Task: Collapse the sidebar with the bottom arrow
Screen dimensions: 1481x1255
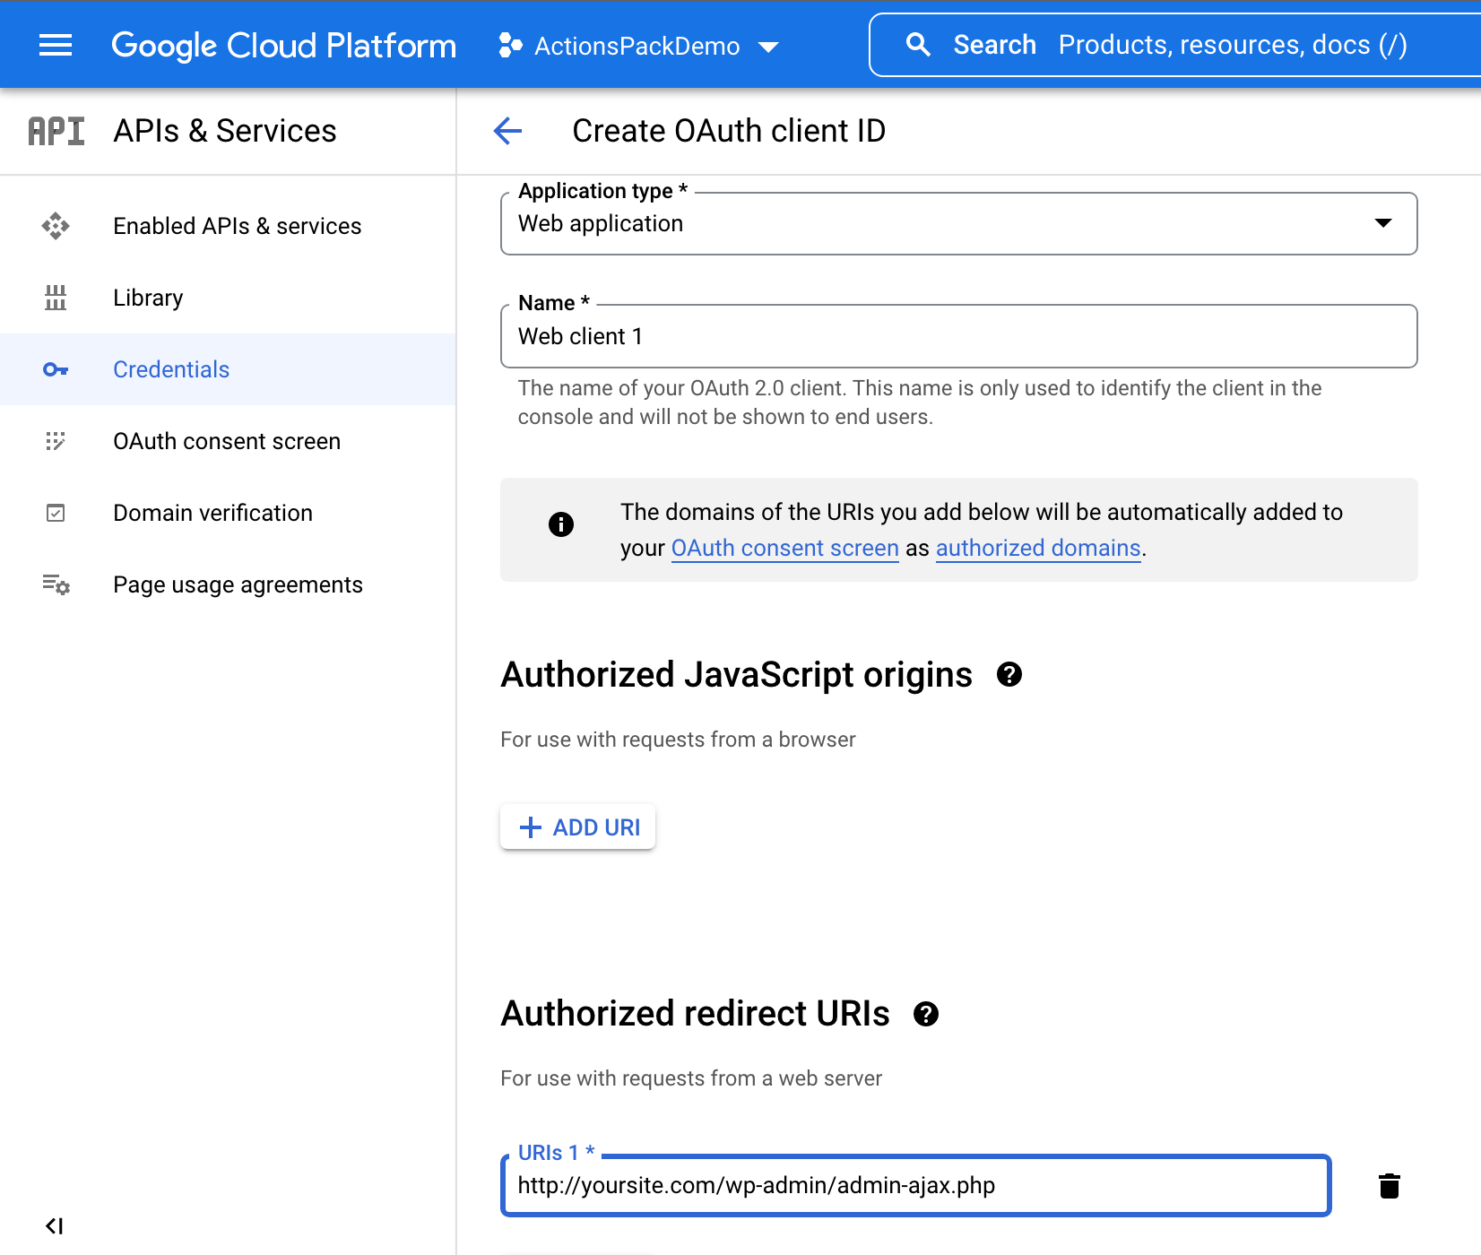Action: click(x=55, y=1225)
